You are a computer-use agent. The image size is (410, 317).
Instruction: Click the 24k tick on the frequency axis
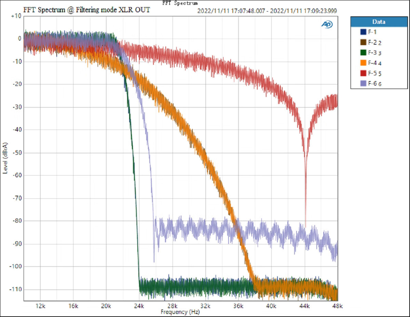pos(139,305)
